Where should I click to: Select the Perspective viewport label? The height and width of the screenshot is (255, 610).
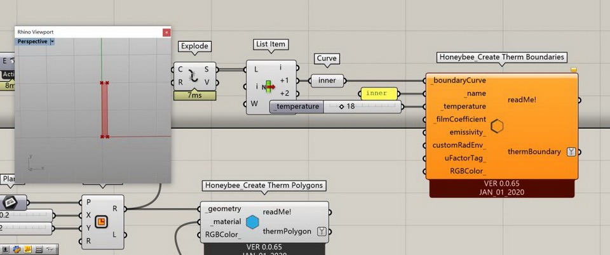32,41
